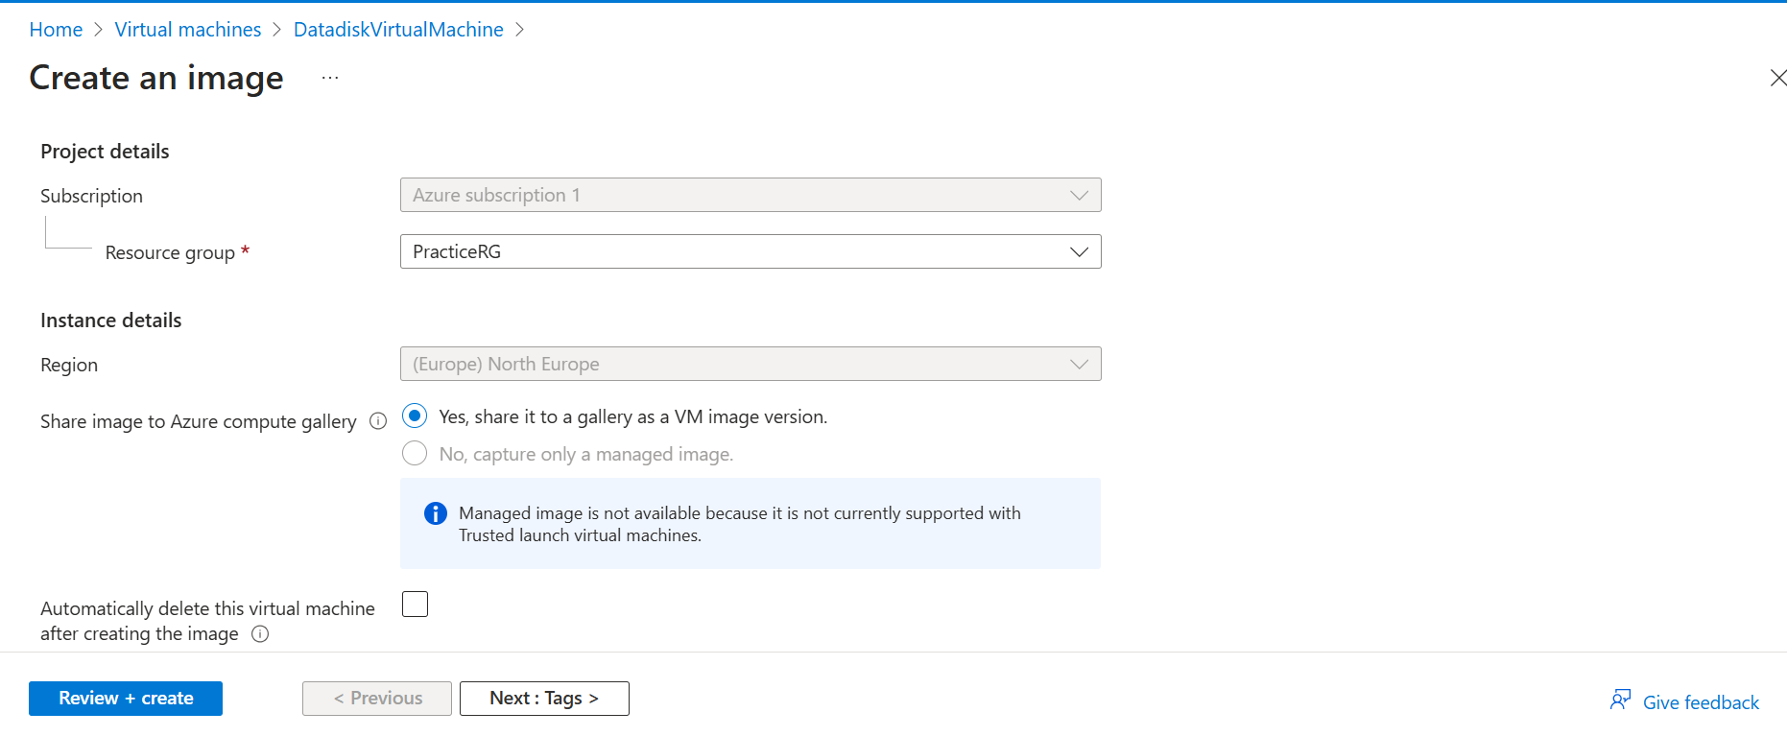Click the Instance details heading

point(110,321)
